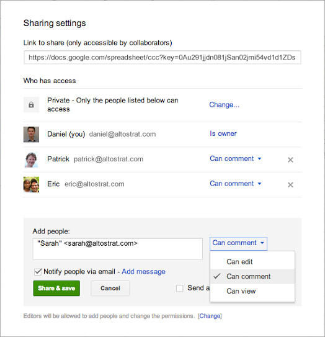Open Patrick's Can comment permission dropdown
The image size is (325, 337).
pyautogui.click(x=236, y=159)
